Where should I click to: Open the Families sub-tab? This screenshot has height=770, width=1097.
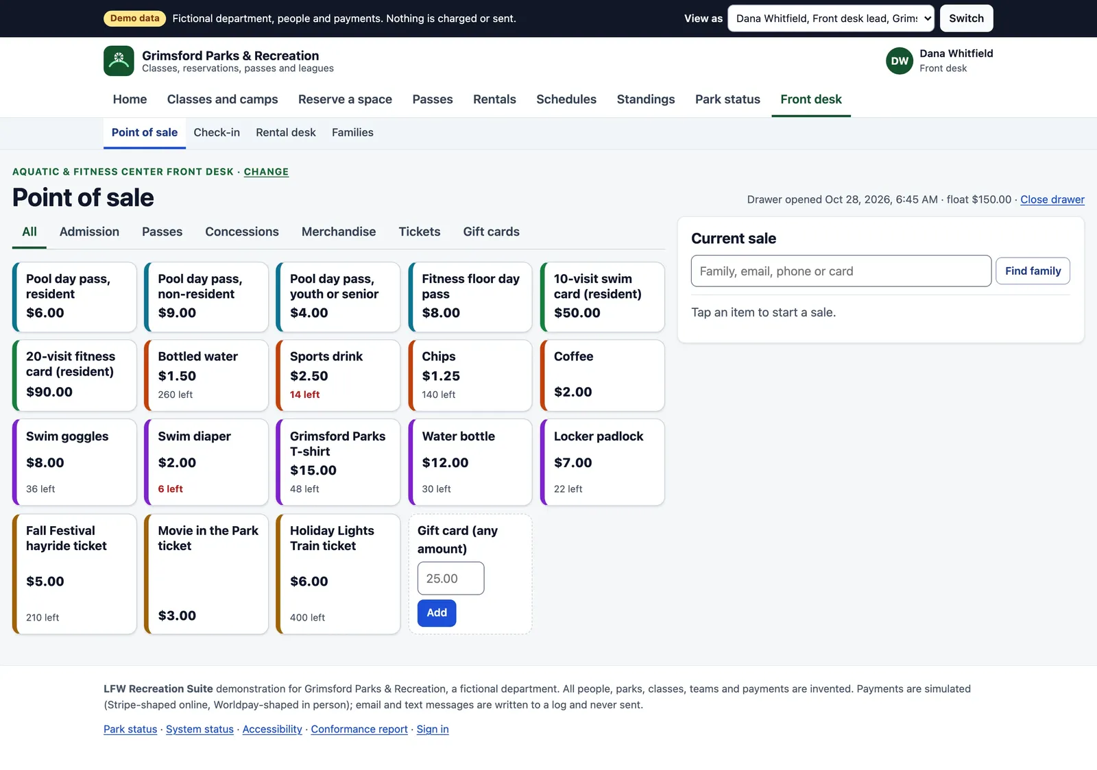[352, 133]
